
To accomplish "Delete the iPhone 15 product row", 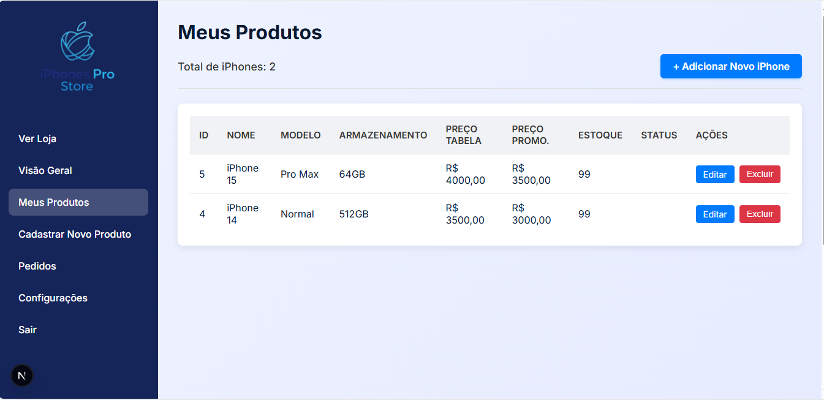I will tap(760, 175).
